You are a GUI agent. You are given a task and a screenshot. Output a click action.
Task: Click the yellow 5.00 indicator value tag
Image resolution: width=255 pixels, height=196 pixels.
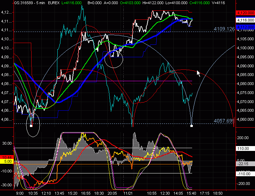pyautogui.click(x=7, y=161)
